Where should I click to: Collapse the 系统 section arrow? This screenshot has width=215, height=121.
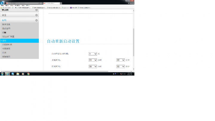pos(36,20)
